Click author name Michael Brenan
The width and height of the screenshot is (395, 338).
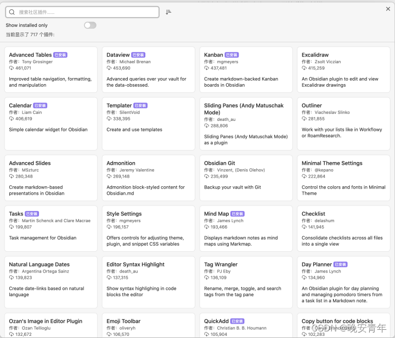[135, 62]
